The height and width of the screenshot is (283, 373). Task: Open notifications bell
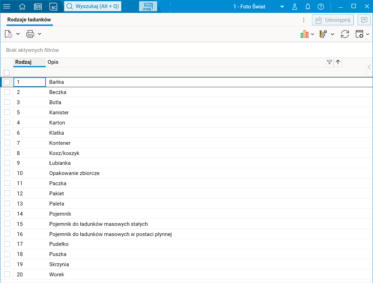tap(308, 7)
